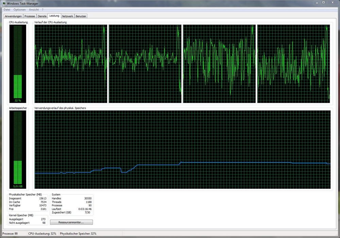Screen dimensions: 340x238
Task: Click the Verlauf der CPU-Auslastung label
Action: click(51, 22)
